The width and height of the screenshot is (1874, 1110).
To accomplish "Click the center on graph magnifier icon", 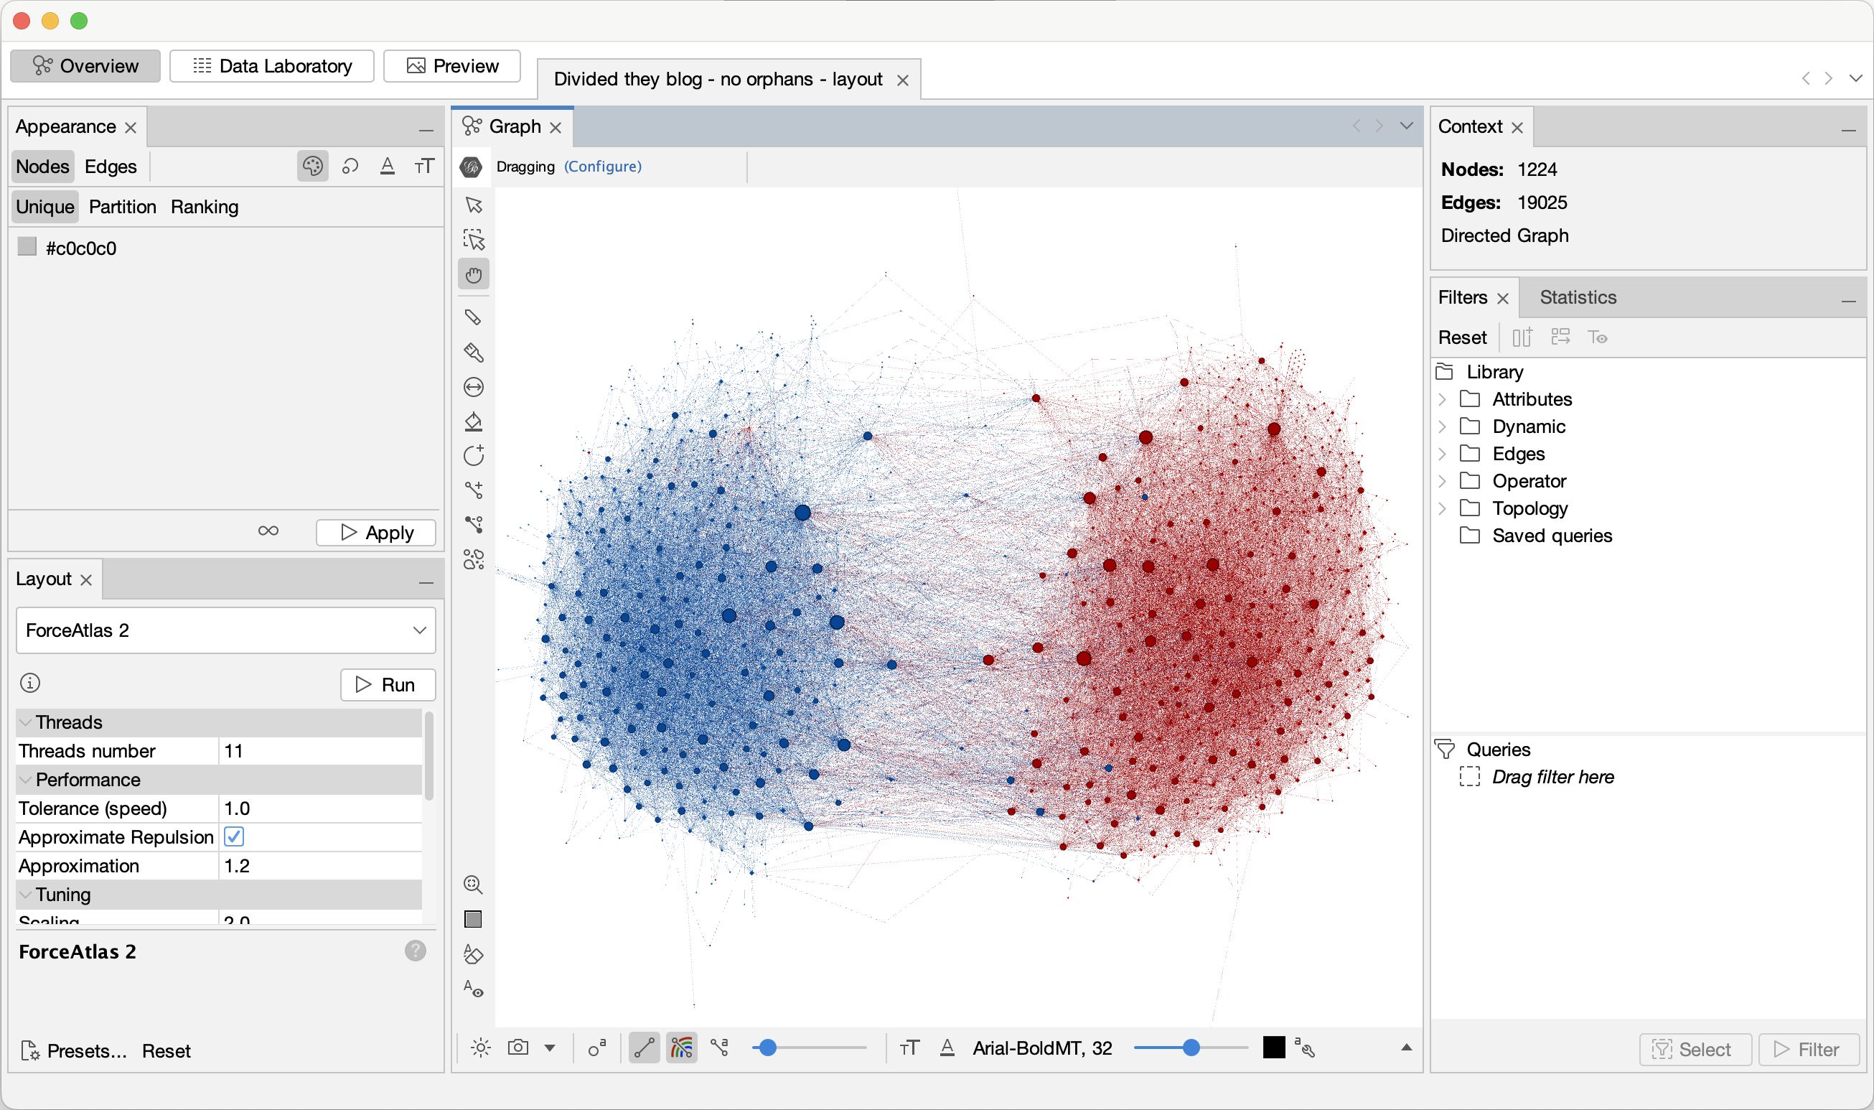I will 474,885.
